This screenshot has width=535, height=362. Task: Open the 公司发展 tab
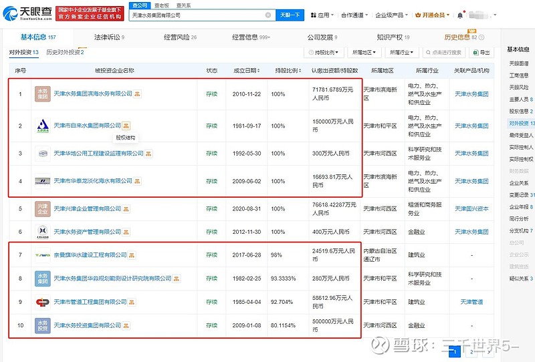(322, 37)
